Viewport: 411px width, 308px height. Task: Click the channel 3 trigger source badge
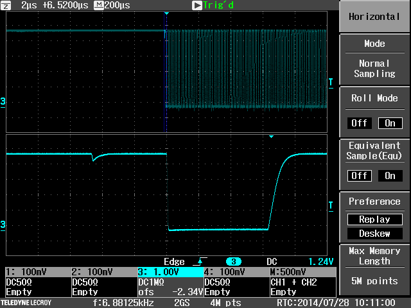(233, 262)
